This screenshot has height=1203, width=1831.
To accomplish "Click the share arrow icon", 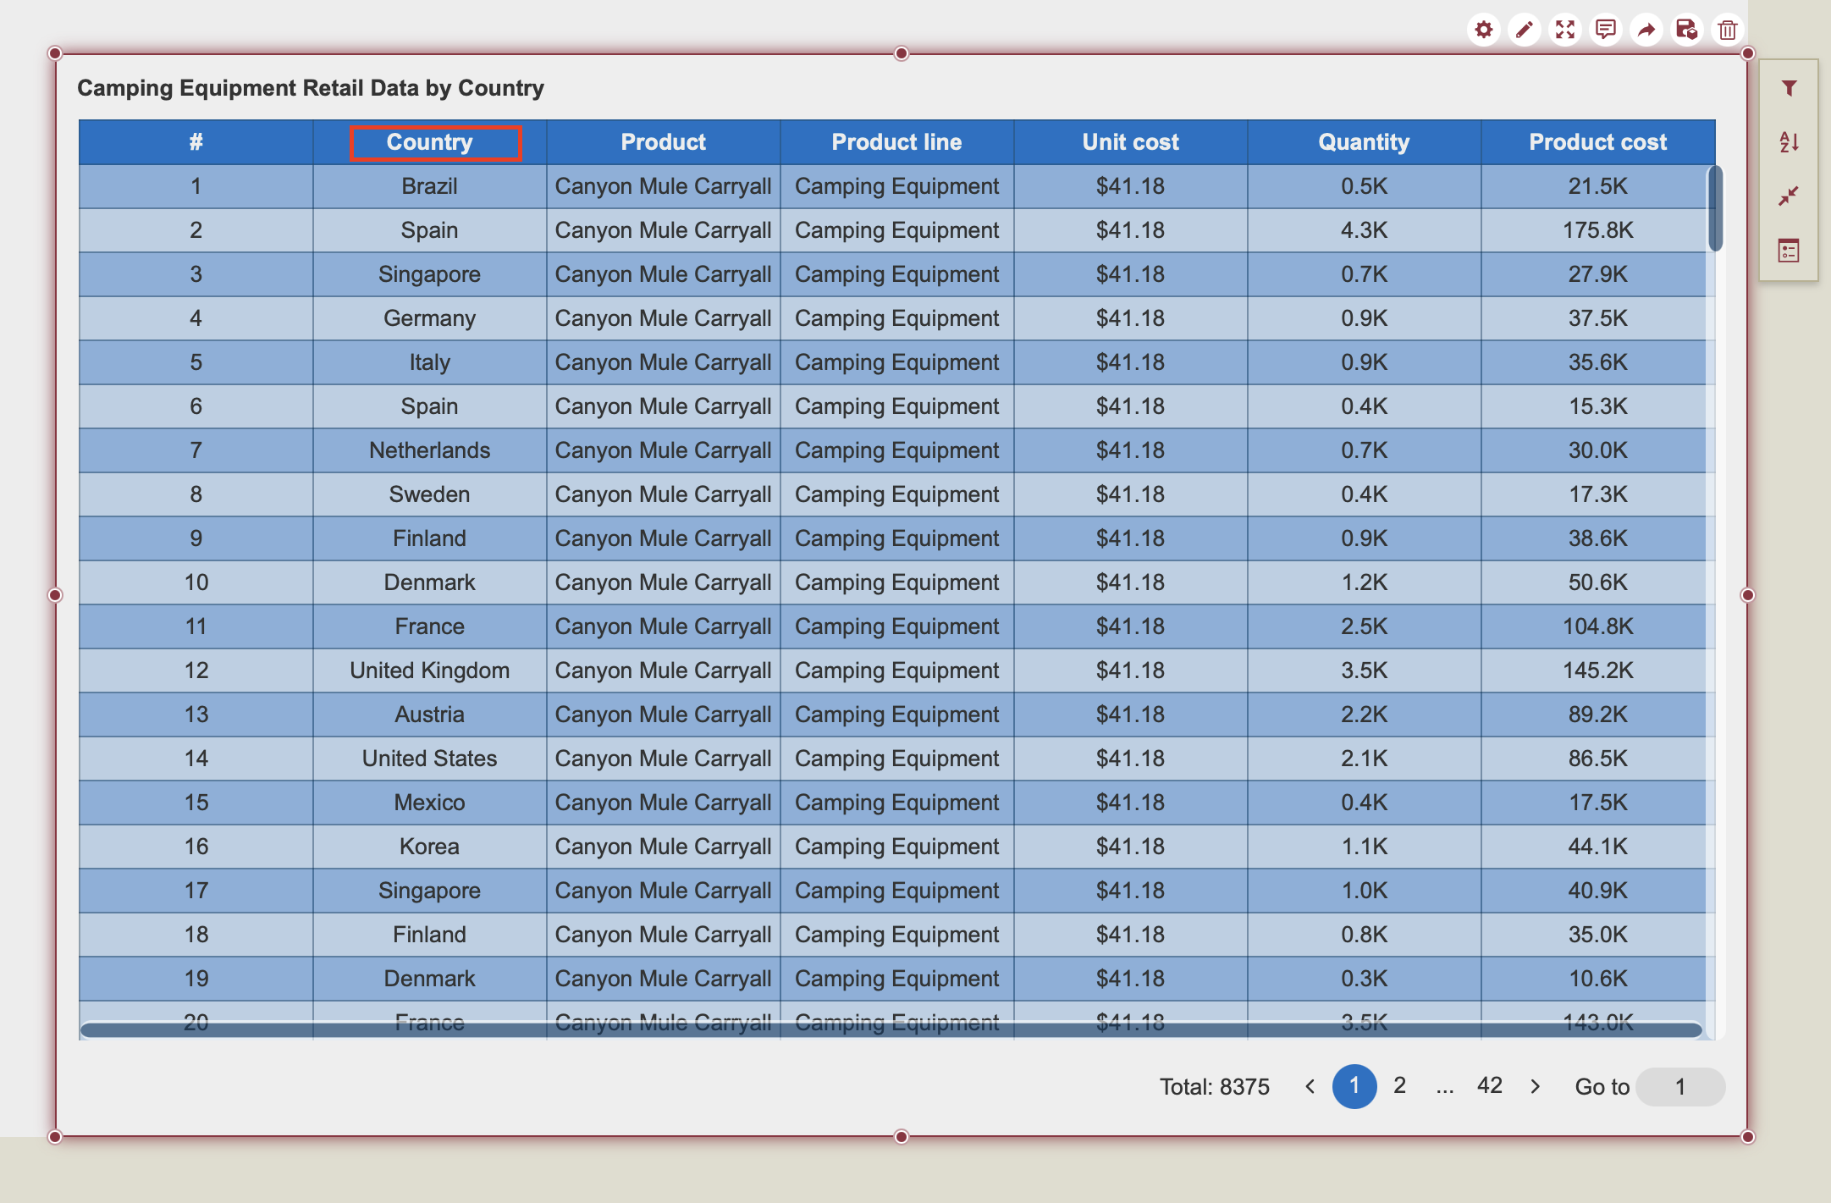I will coord(1646,30).
